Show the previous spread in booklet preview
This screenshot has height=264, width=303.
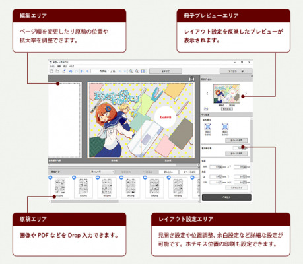pos(207,94)
